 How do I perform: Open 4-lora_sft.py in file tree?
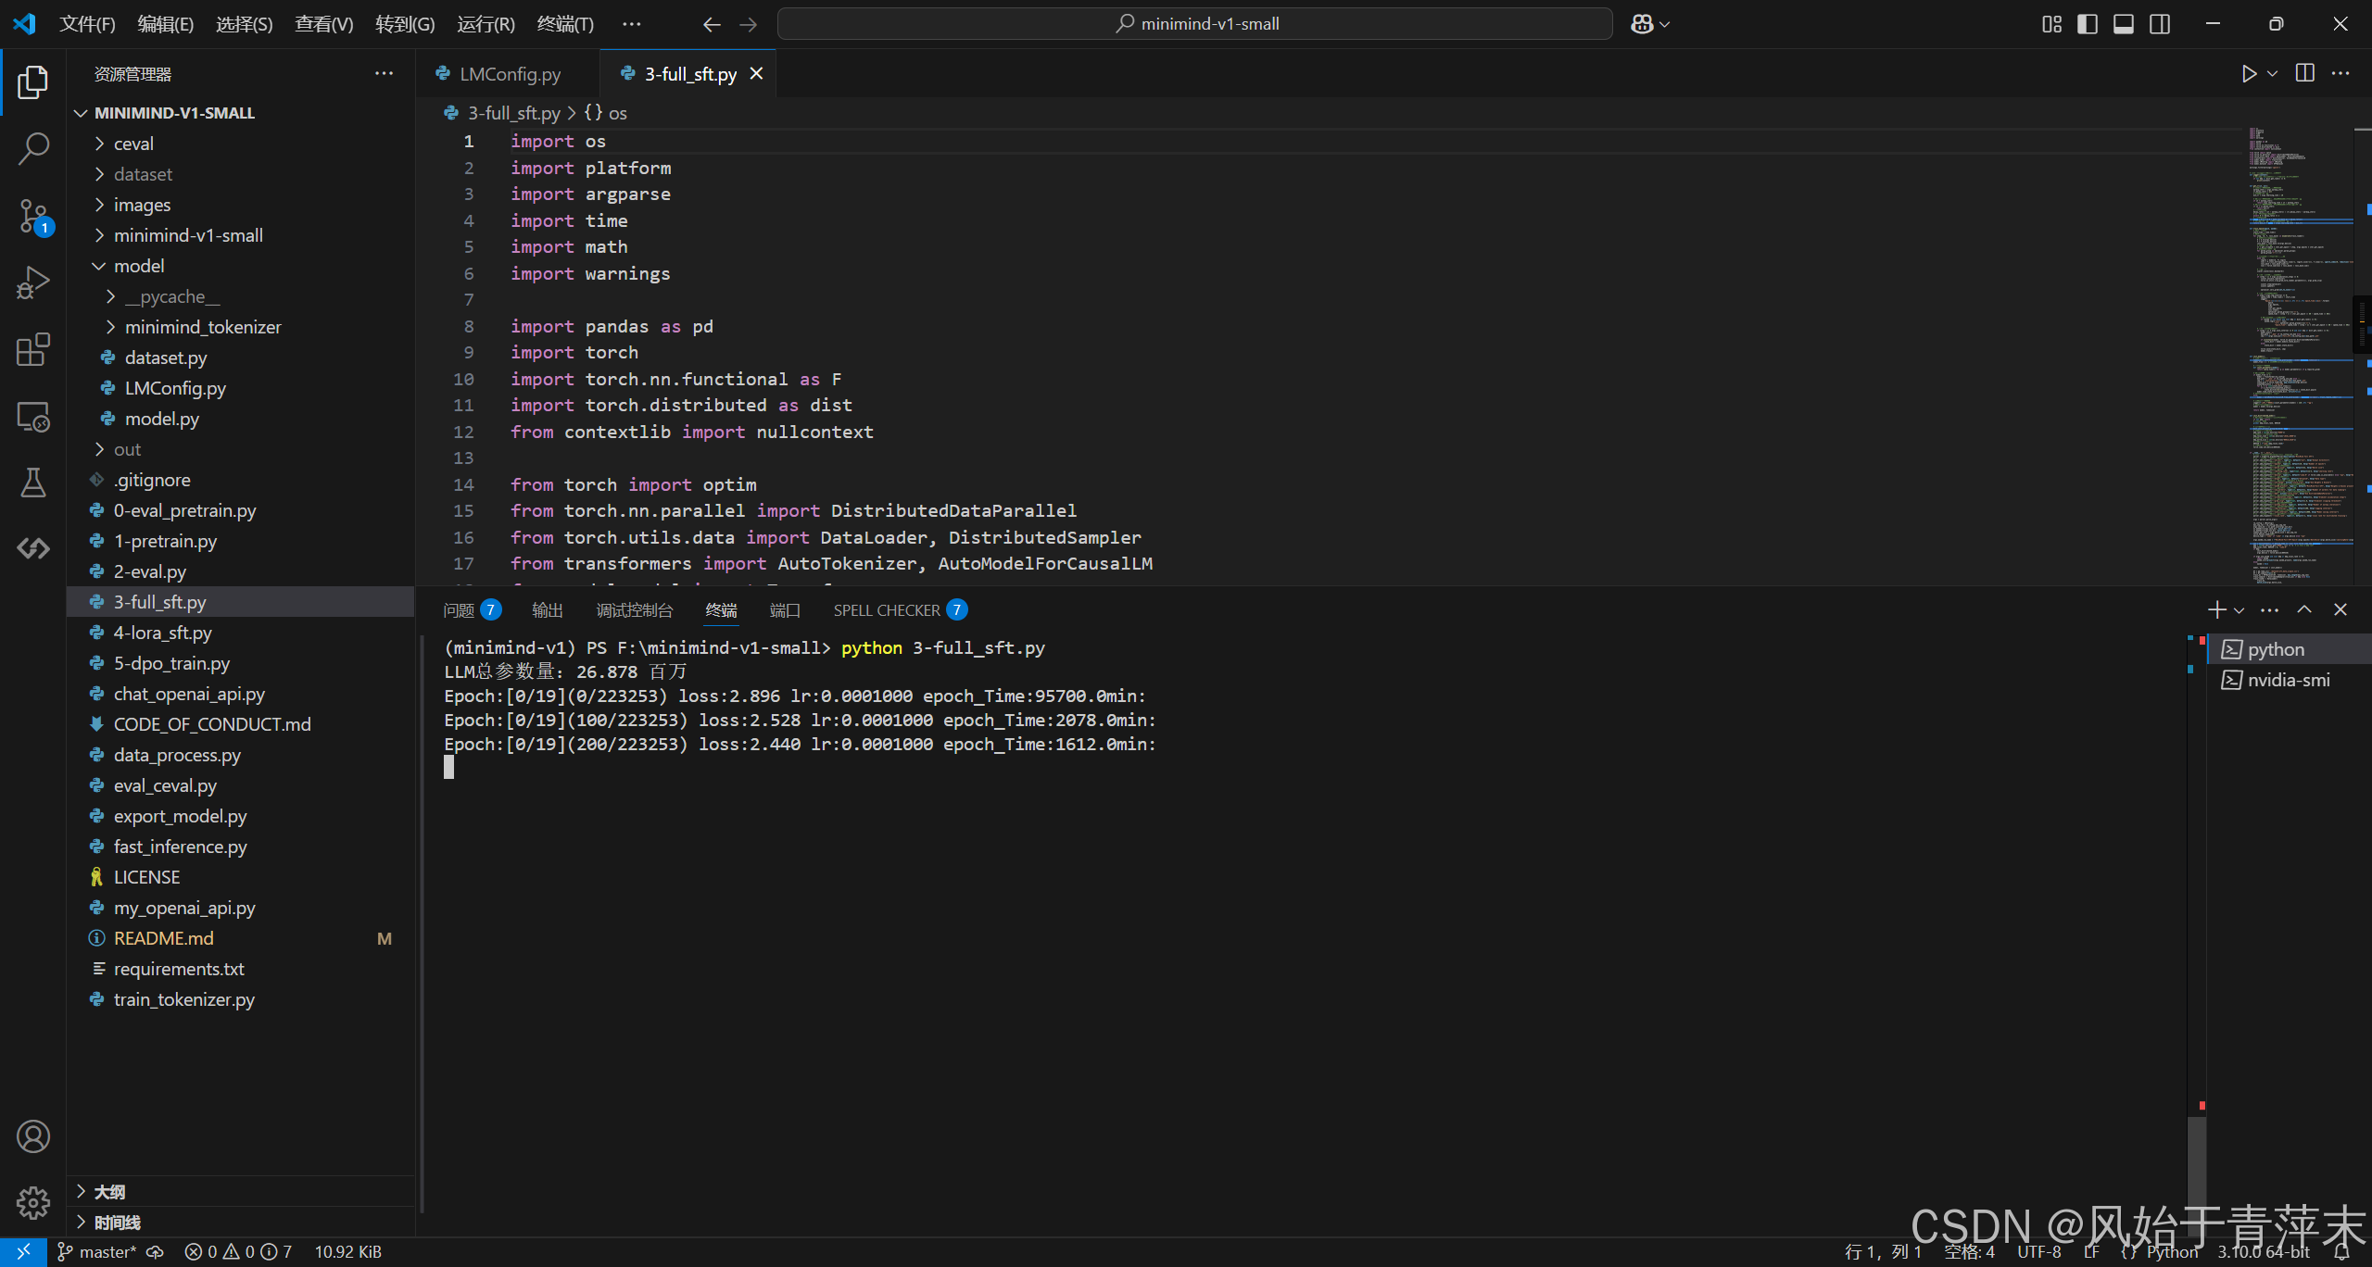click(241, 633)
